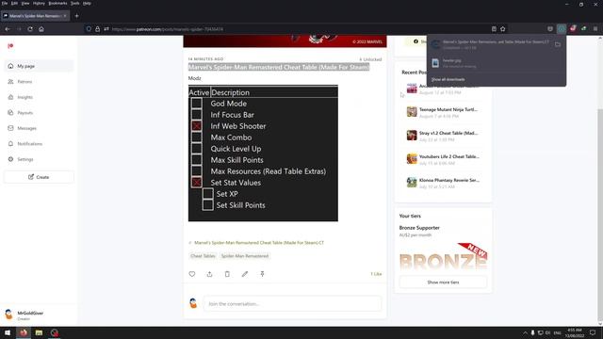This screenshot has height=339, width=603.
Task: Pin the post using the pin icon
Action: pyautogui.click(x=262, y=274)
